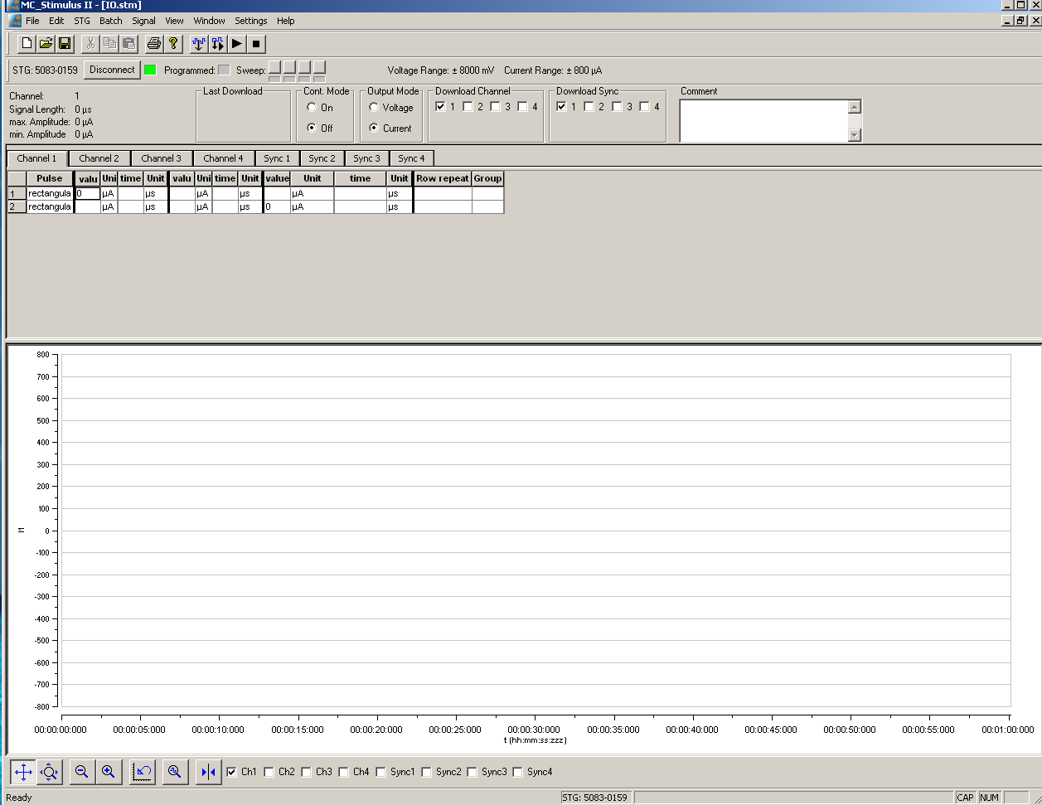This screenshot has width=1042, height=805.
Task: Select the pan axes arrows tool
Action: 23,772
